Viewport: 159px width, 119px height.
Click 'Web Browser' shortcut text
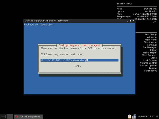tap(149, 55)
